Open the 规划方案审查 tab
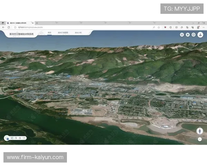Image resolution: width=207 pixels, height=166 pixels. click(x=63, y=33)
